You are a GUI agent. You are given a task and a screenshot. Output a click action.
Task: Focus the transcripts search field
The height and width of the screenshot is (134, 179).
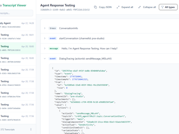coord(16,13)
